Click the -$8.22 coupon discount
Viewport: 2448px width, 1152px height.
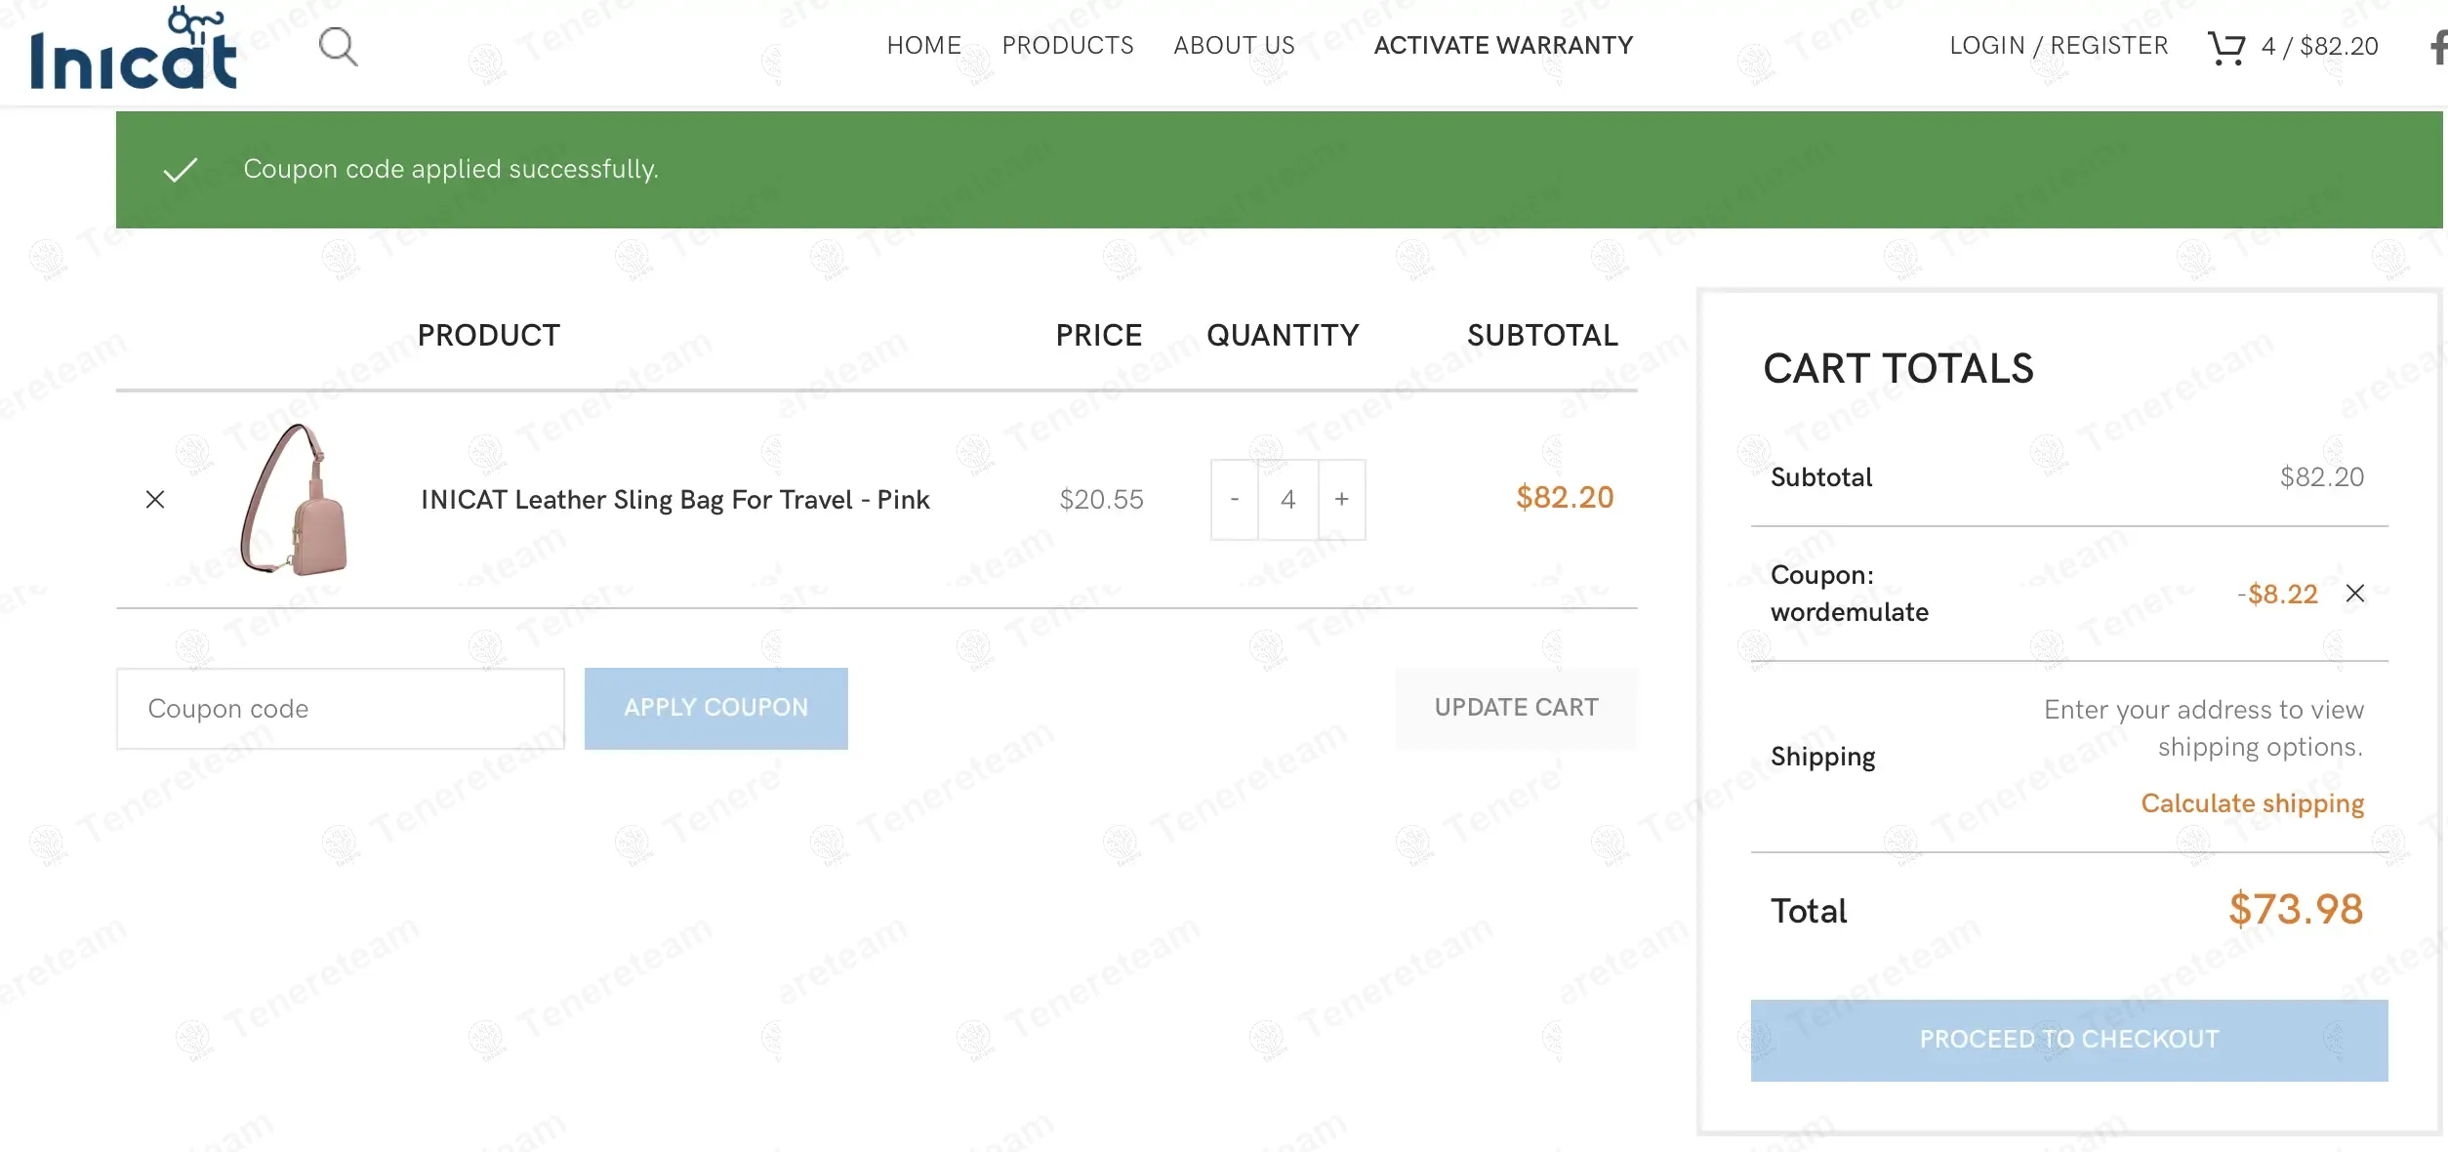coord(2277,594)
